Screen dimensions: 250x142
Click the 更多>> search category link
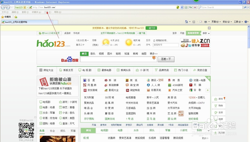pos(153,54)
